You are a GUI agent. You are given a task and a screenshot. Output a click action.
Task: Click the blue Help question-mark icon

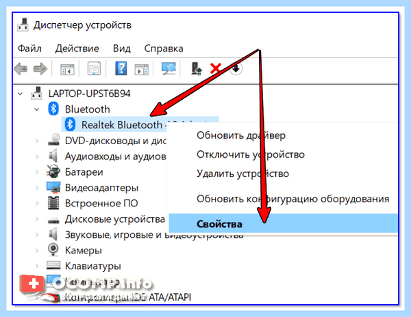pyautogui.click(x=121, y=69)
